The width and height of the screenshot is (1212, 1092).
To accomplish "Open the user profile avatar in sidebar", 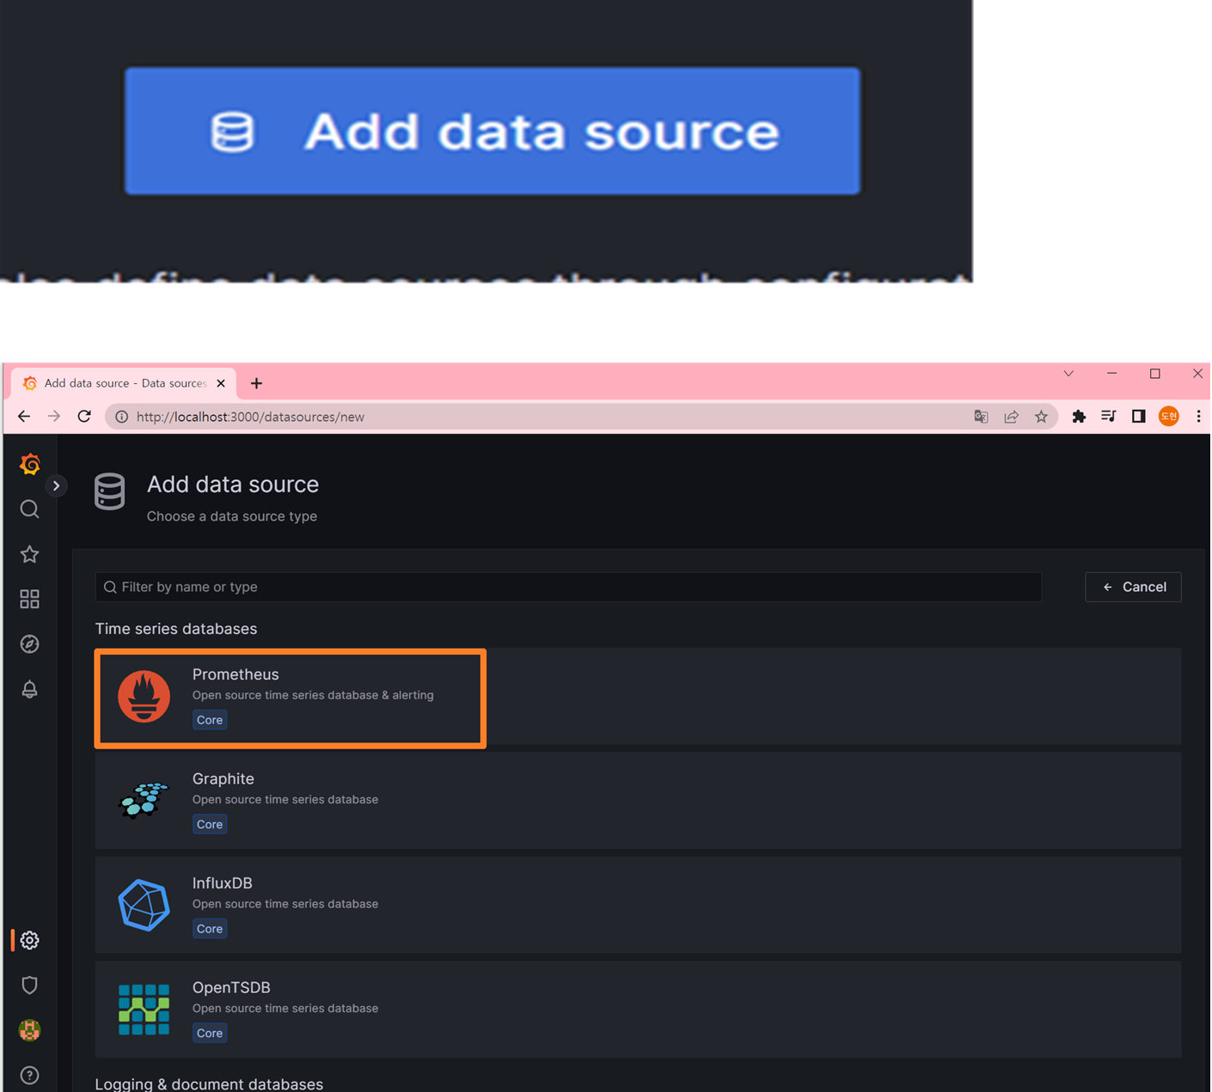I will [x=30, y=1029].
